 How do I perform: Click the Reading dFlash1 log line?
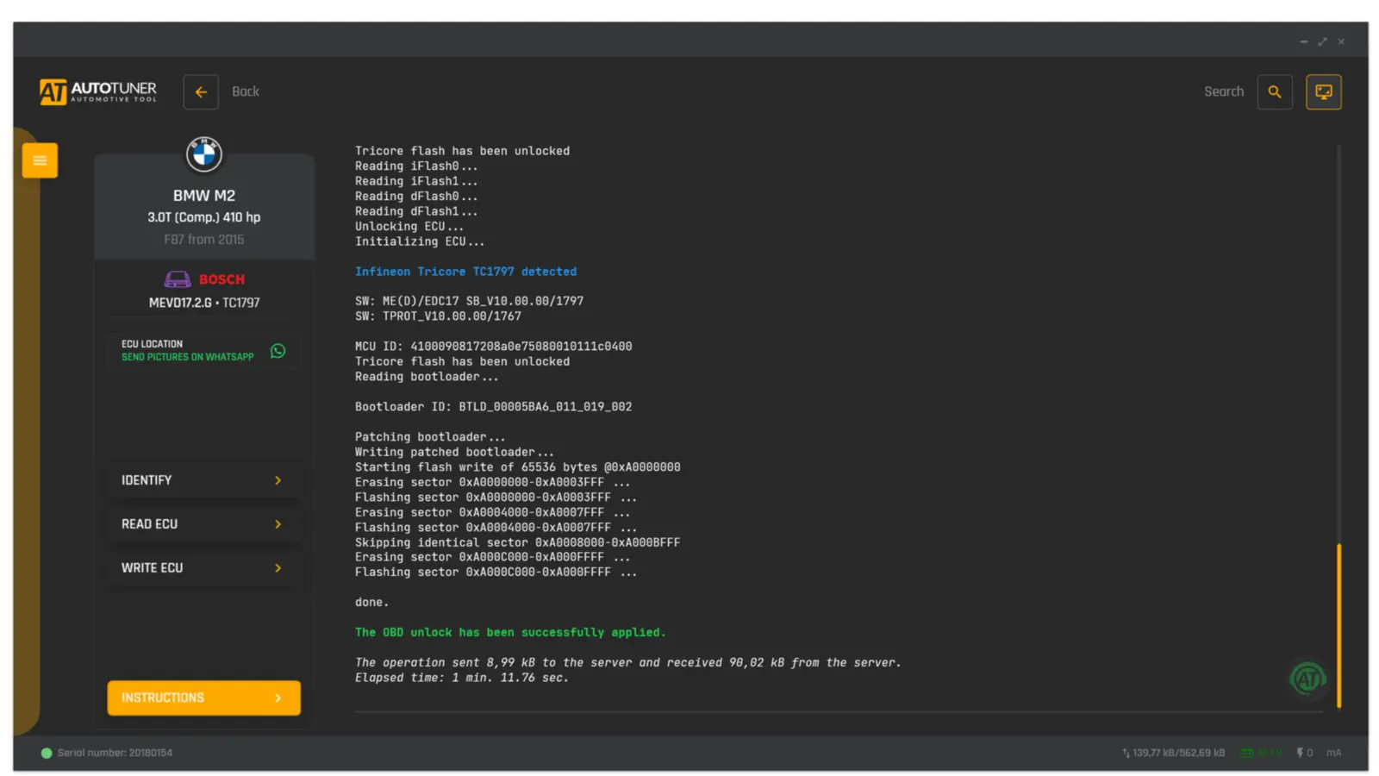pyautogui.click(x=416, y=211)
